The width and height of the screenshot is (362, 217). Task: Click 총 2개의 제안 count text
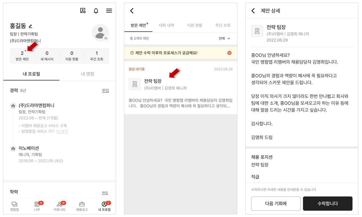(139, 38)
